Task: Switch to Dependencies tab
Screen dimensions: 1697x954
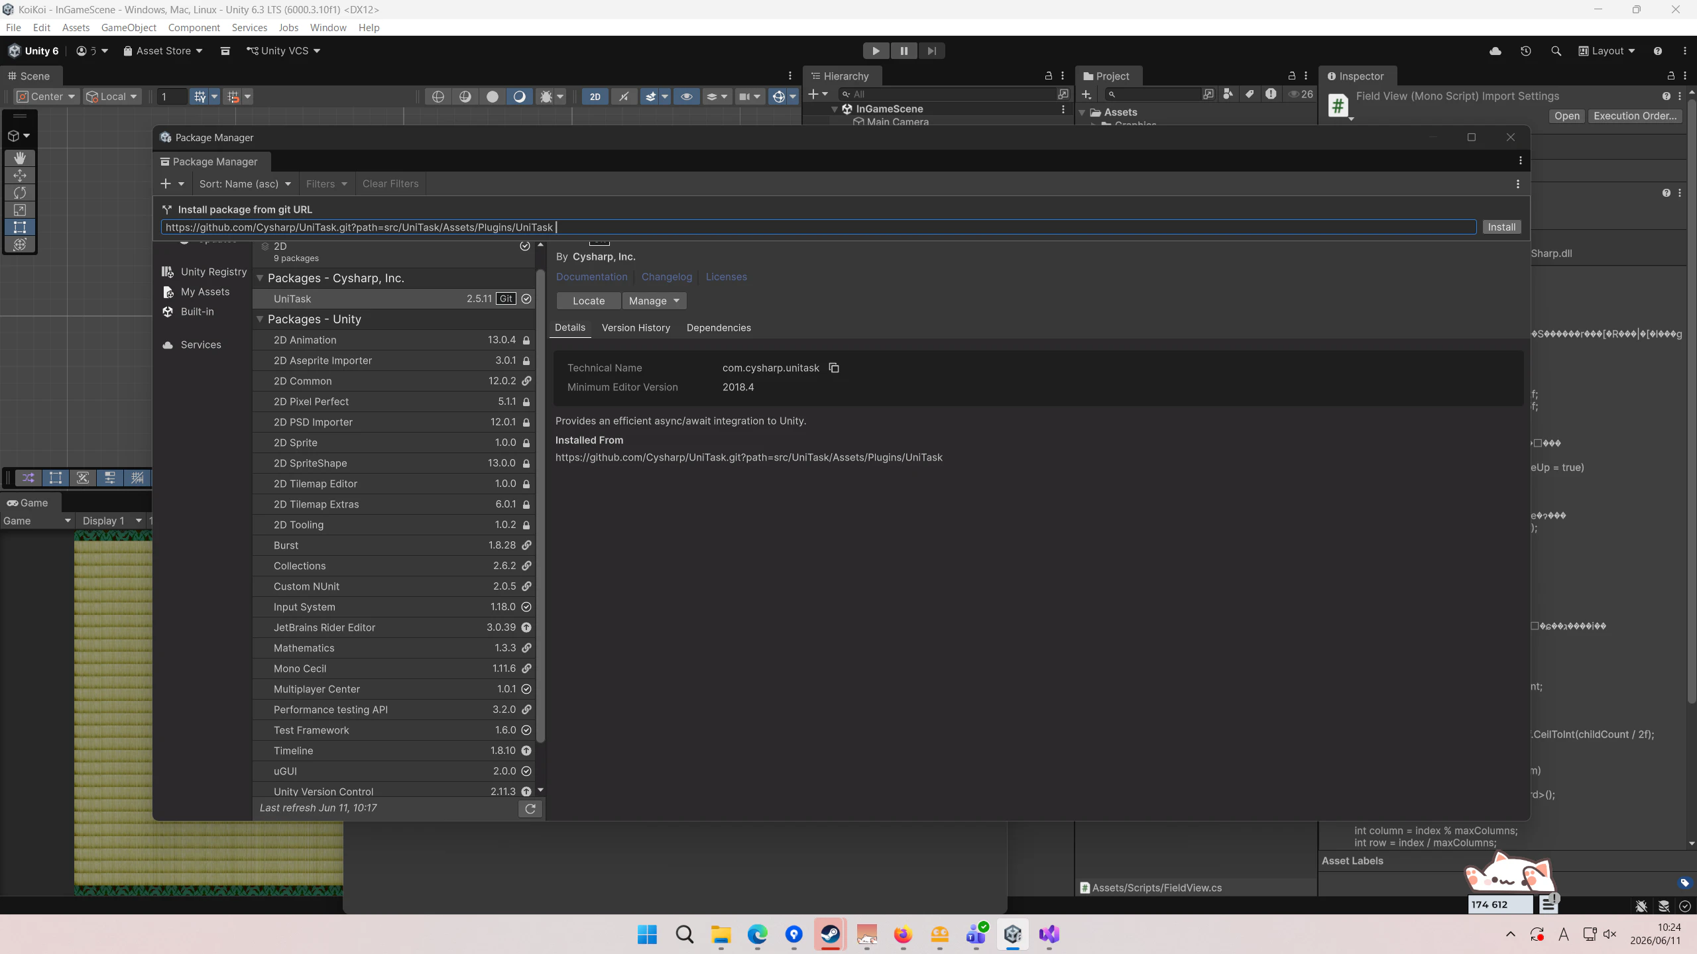Action: tap(719, 328)
